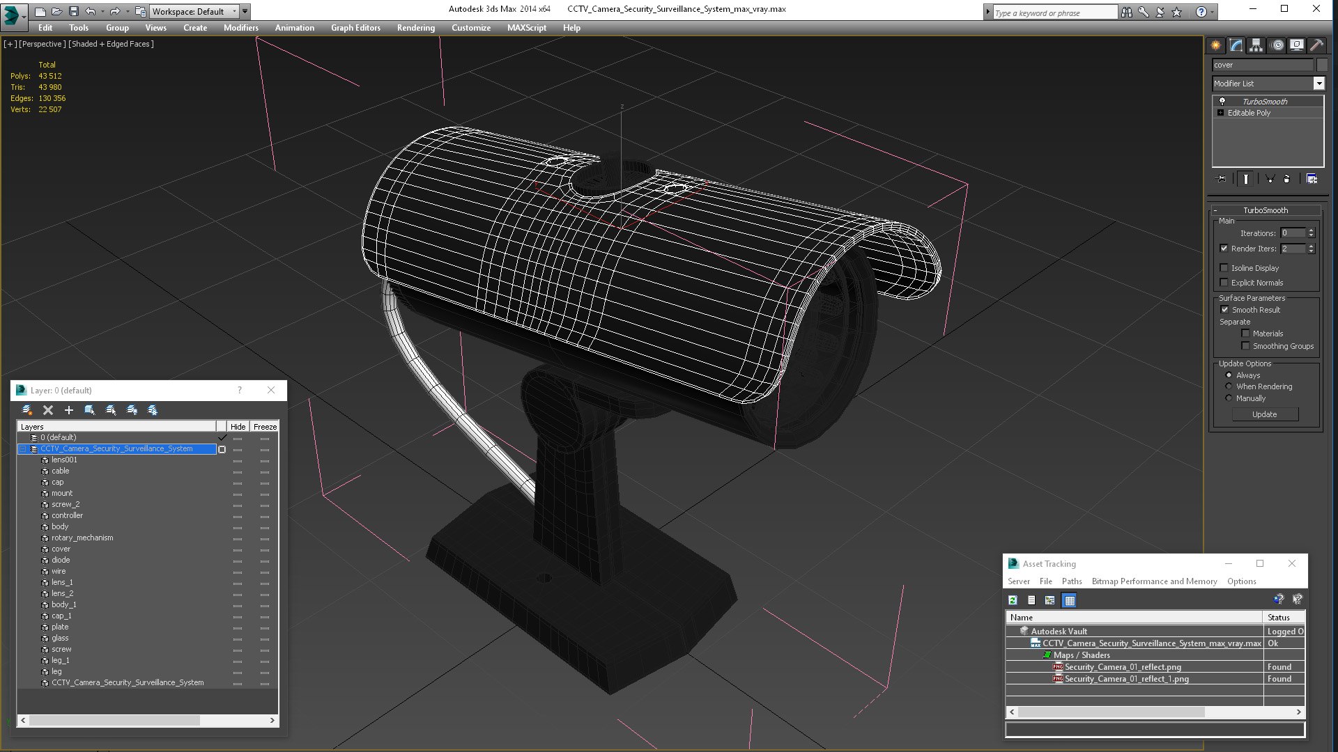Image resolution: width=1338 pixels, height=752 pixels.
Task: Select the rotary_mechanism layer item
Action: pos(82,538)
